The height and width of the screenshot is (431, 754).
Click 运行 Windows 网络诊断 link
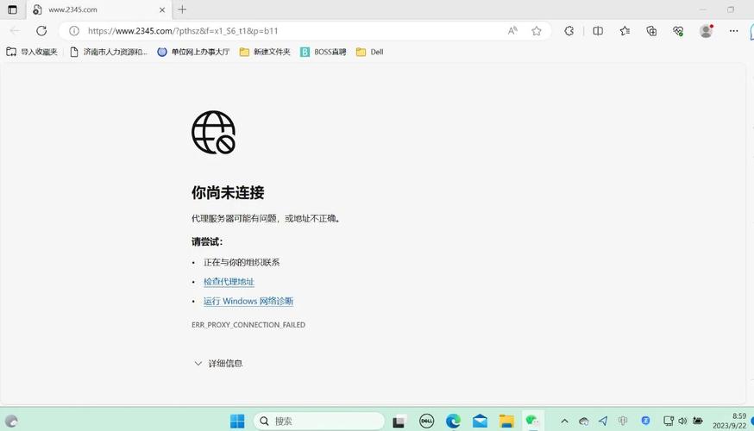pyautogui.click(x=248, y=301)
